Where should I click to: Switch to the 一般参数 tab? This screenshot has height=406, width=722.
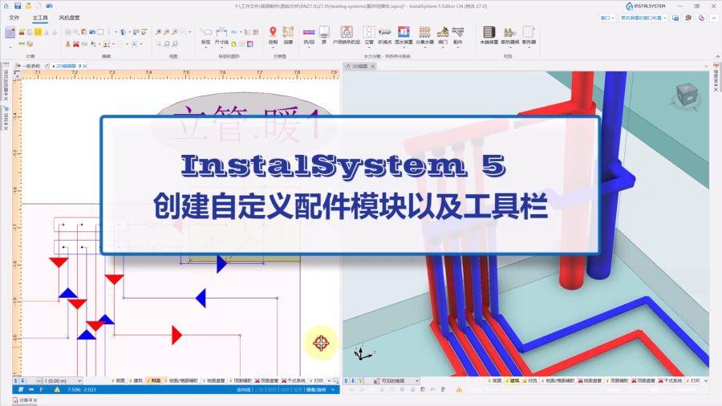pos(30,66)
